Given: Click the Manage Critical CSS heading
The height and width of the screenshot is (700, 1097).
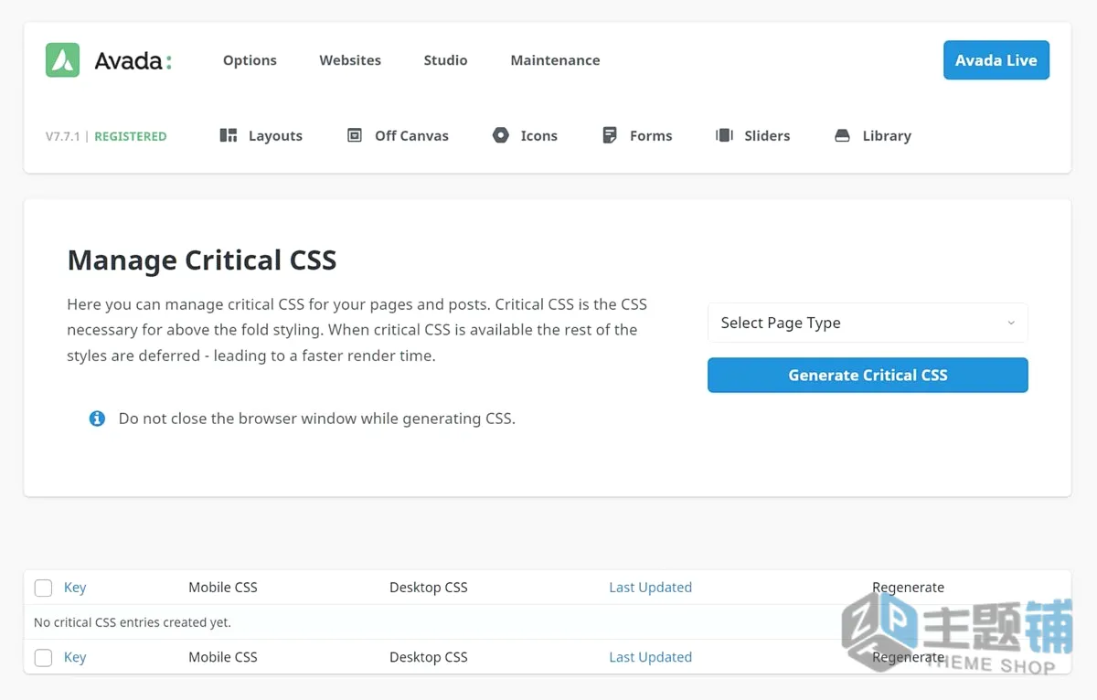Looking at the screenshot, I should (x=202, y=260).
